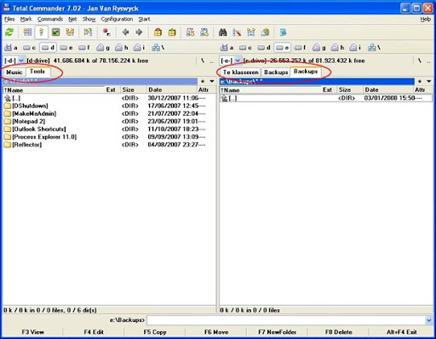
Task: Show thumbnail view using picture icon
Action: (55, 32)
